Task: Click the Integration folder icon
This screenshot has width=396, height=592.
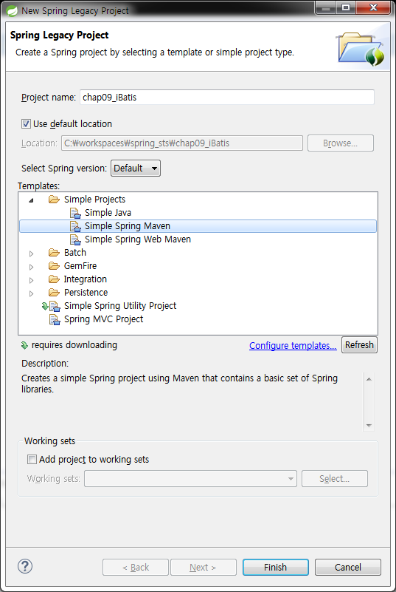Action: tap(55, 279)
